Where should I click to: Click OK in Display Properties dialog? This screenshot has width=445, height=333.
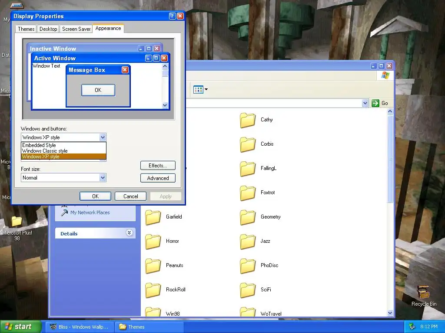[x=95, y=196]
